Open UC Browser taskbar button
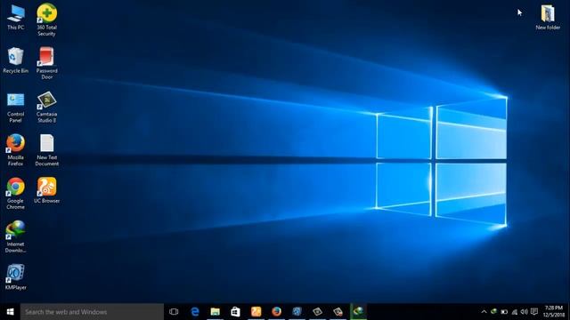 pos(256,312)
